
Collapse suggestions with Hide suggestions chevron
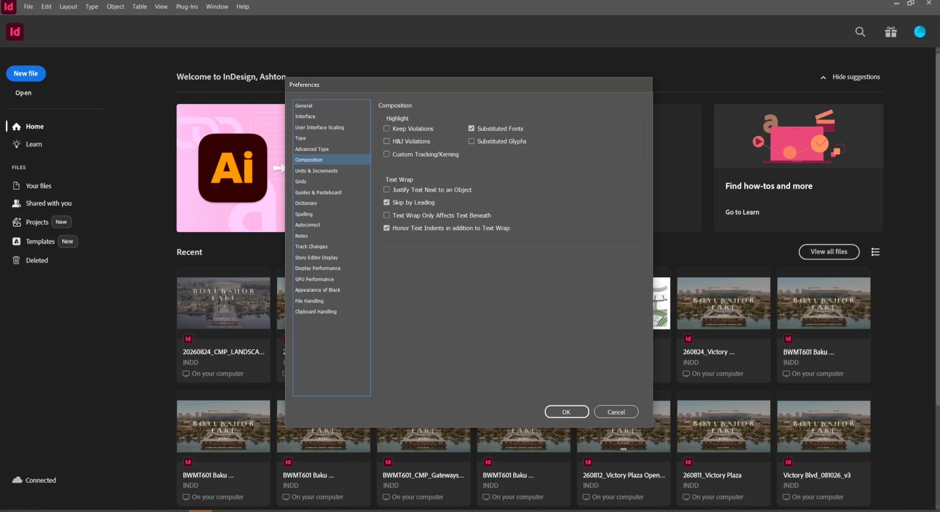[x=823, y=77]
